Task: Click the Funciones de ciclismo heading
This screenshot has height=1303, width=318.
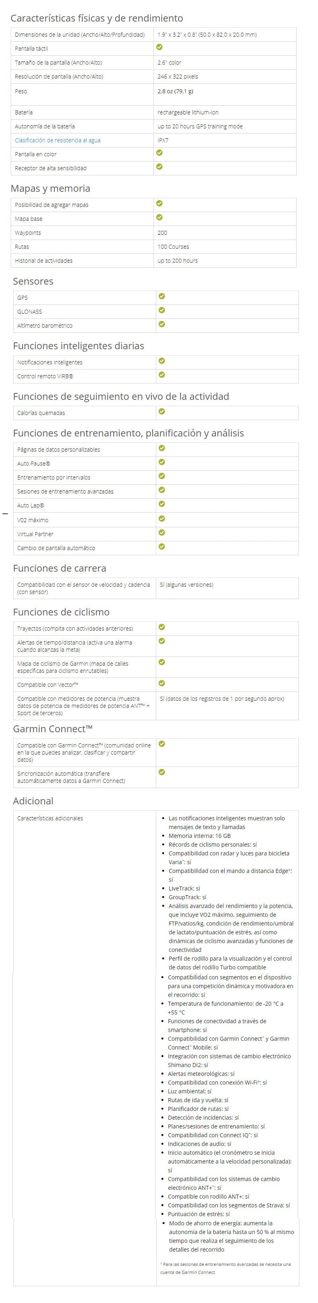Action: coord(61,612)
